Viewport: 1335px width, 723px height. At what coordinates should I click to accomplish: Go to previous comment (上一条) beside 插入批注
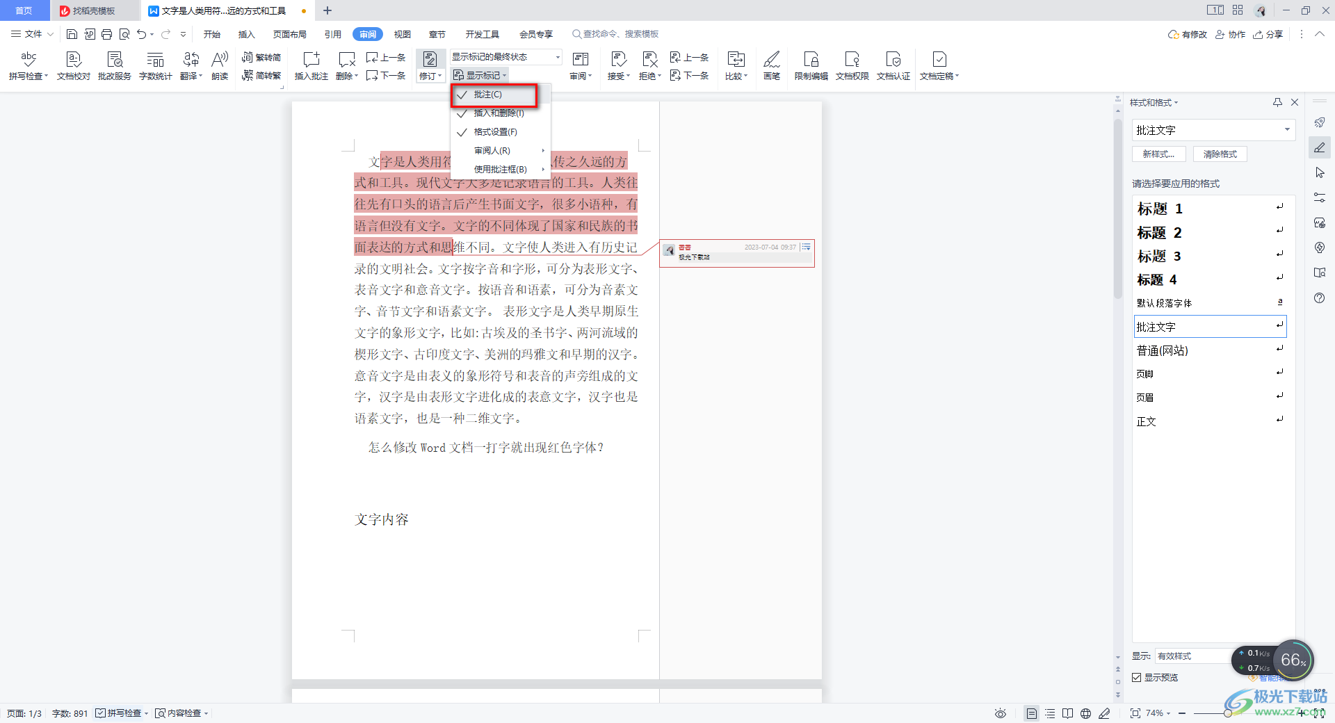tap(386, 57)
